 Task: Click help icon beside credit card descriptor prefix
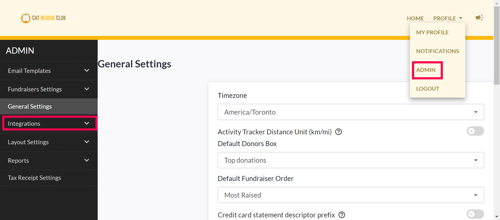pos(342,215)
